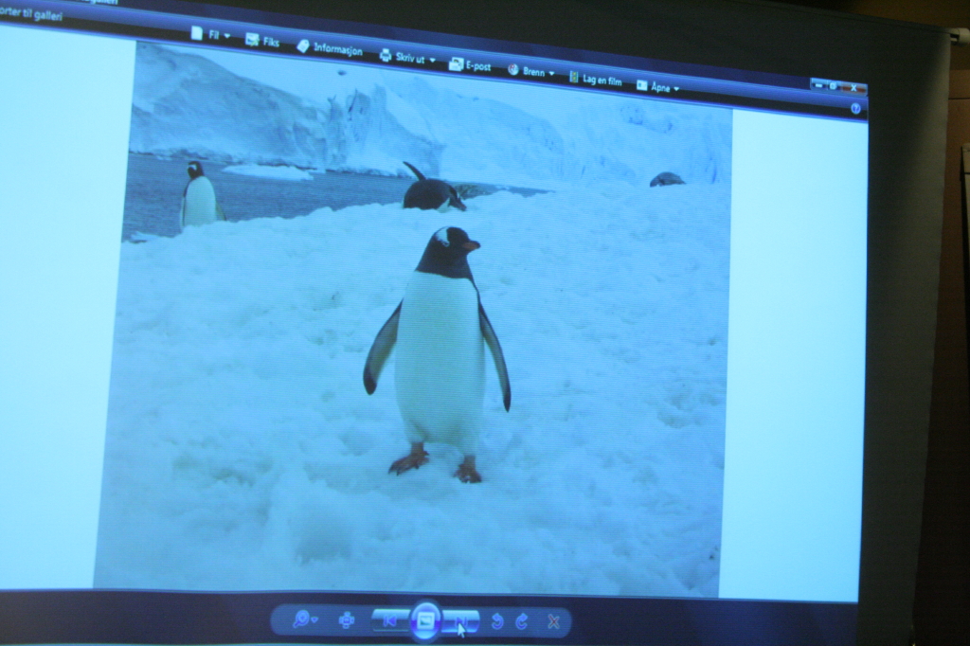The width and height of the screenshot is (970, 646).
Task: Go back via the 'til galleri' button
Action: (x=31, y=13)
